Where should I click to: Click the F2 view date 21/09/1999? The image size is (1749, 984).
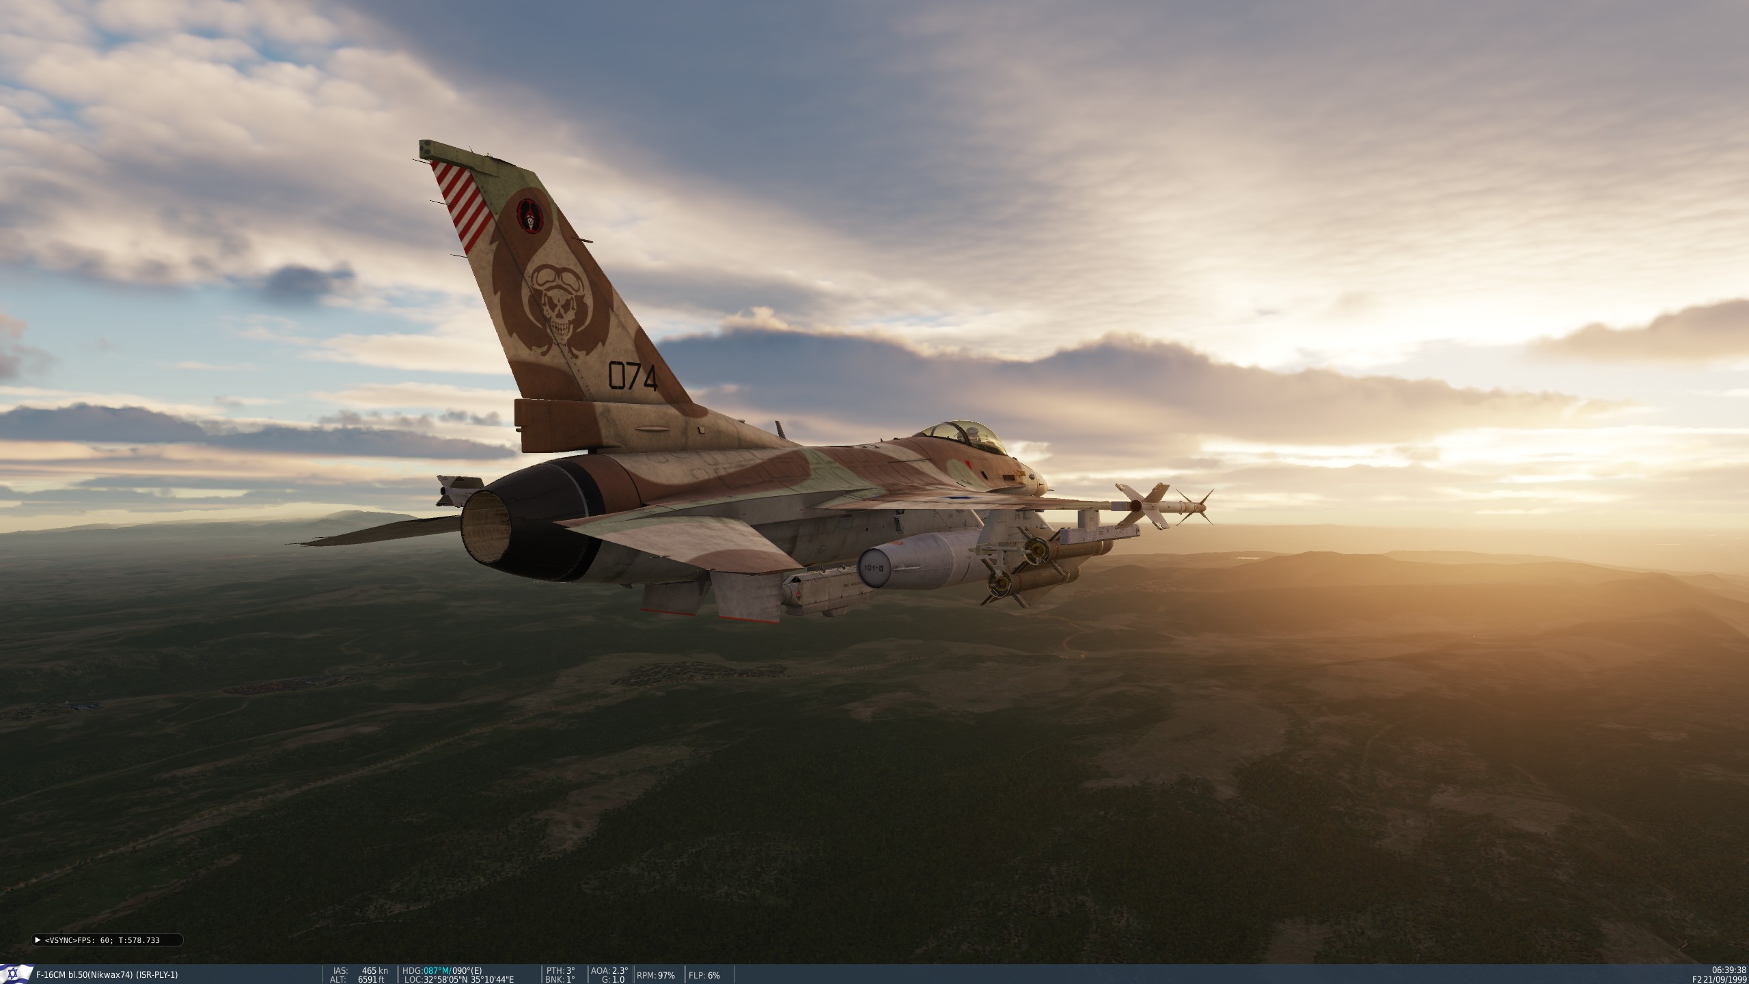(x=1719, y=979)
